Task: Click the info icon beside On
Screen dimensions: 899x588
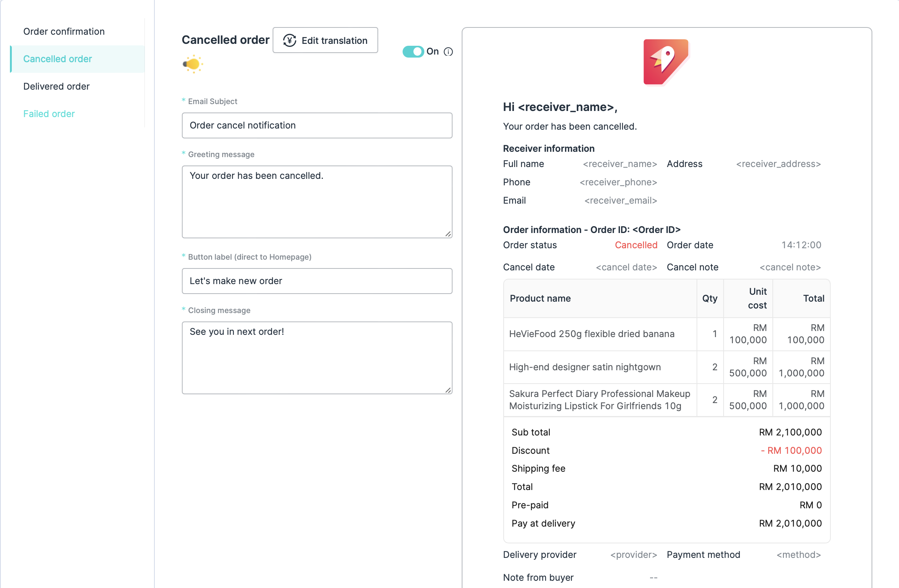Action: [448, 51]
